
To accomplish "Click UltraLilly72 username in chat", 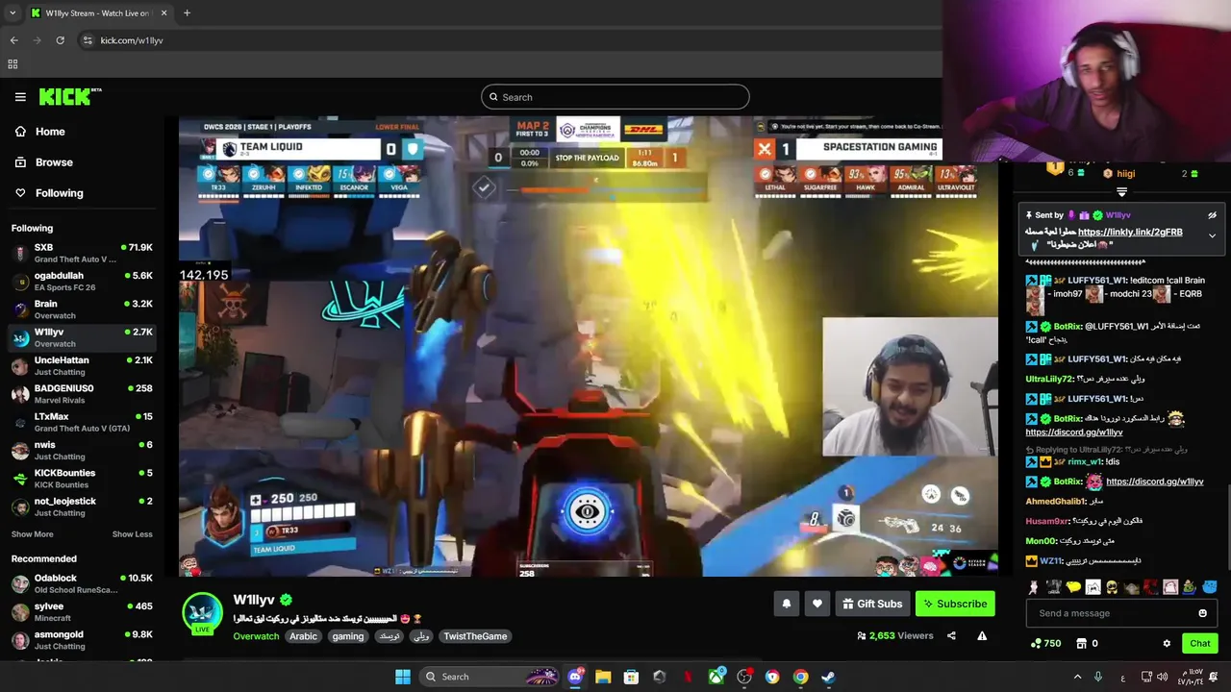I will tap(1049, 379).
